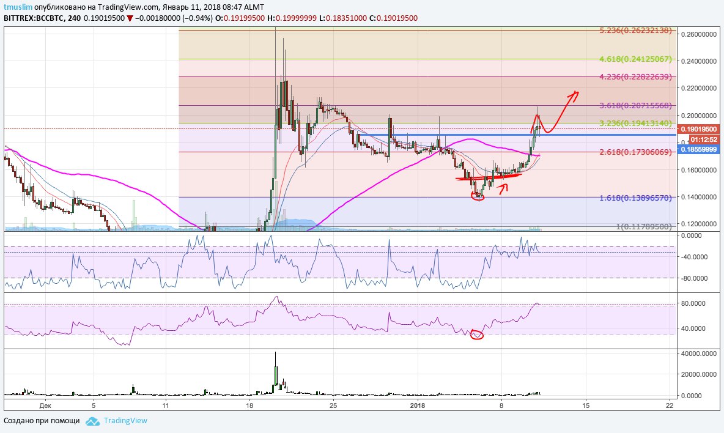Select the blue price tag 0.18559999
The width and height of the screenshot is (724, 433).
tap(698, 150)
